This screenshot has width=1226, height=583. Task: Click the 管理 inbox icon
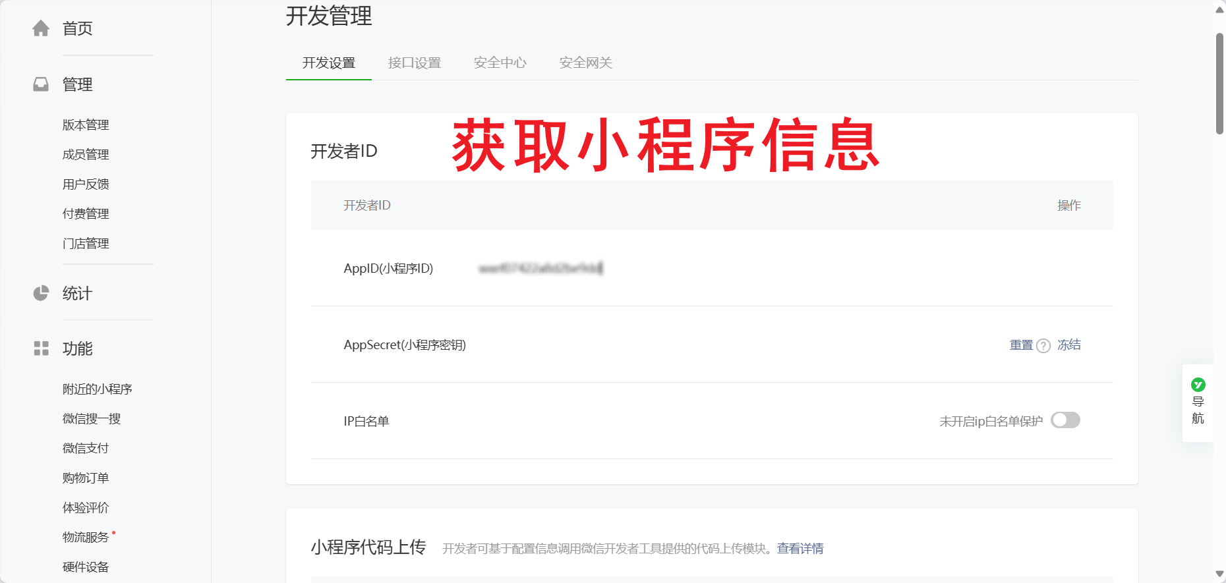(x=41, y=84)
